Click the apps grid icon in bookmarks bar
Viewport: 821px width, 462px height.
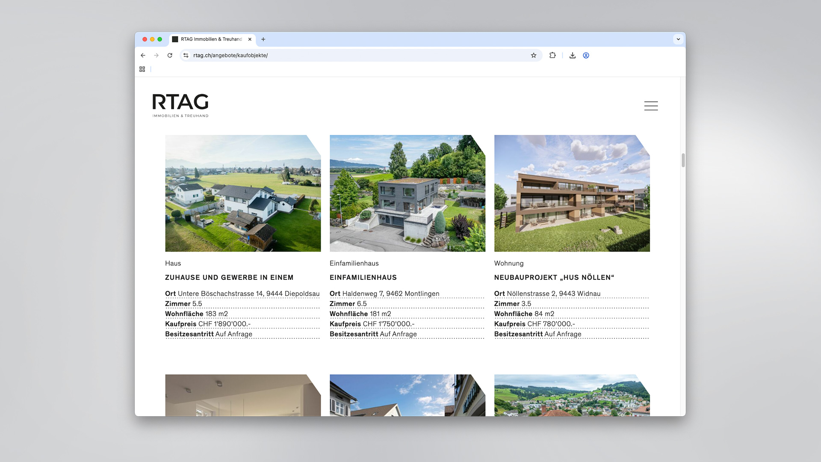click(142, 69)
